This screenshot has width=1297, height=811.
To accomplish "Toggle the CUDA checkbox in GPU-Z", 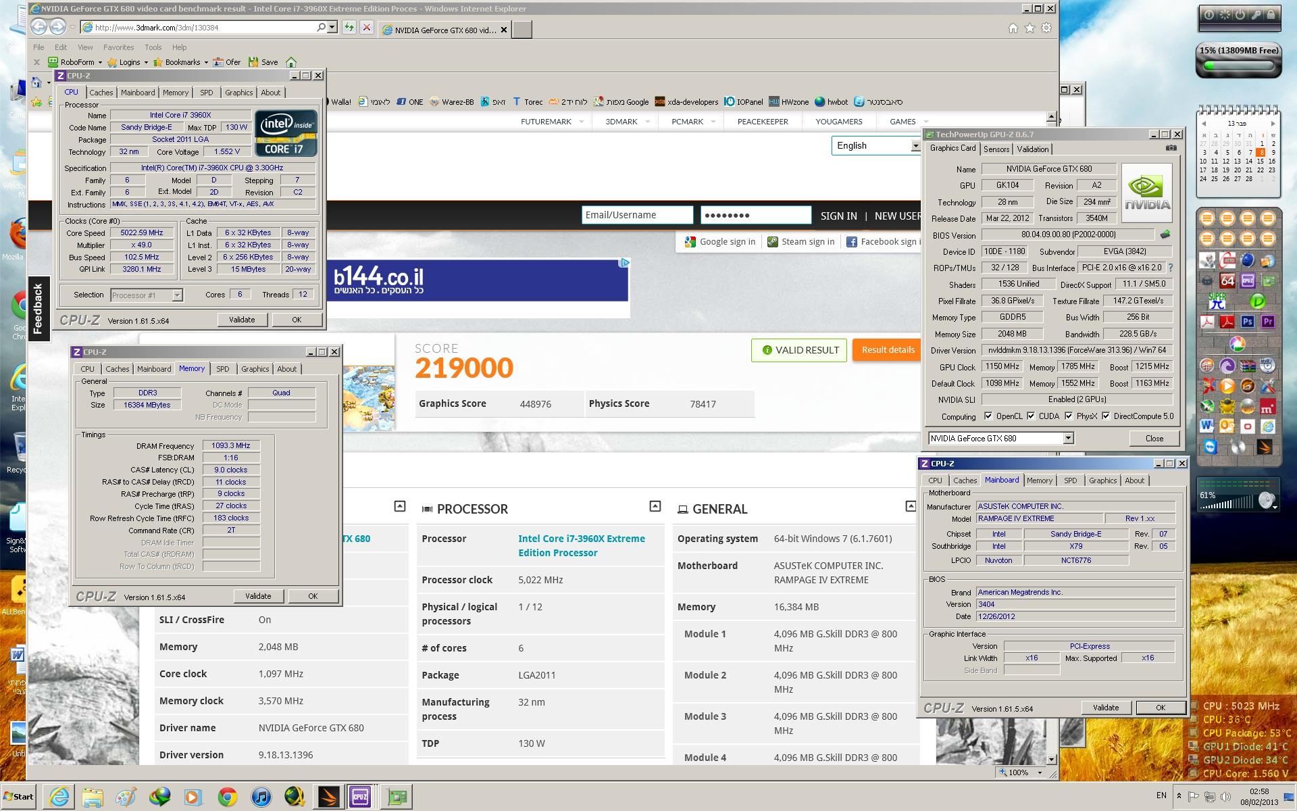I will [1031, 416].
